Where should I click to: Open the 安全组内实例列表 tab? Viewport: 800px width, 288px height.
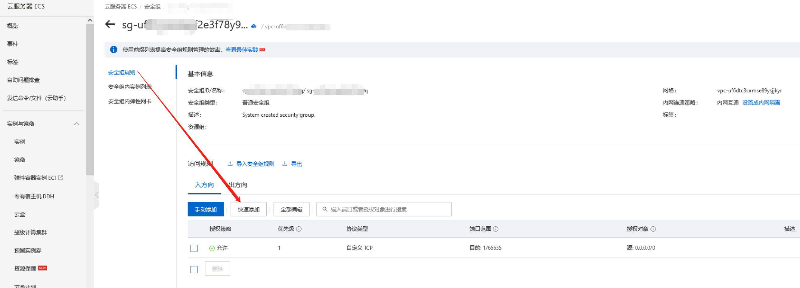(x=130, y=87)
